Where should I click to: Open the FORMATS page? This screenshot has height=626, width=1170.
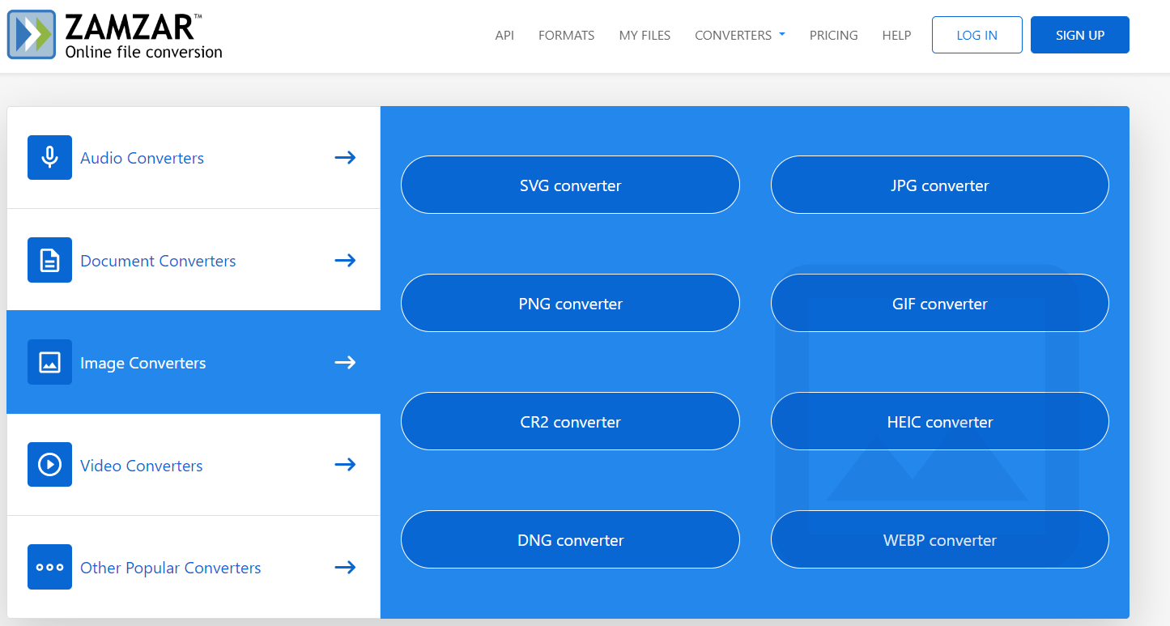(x=567, y=36)
